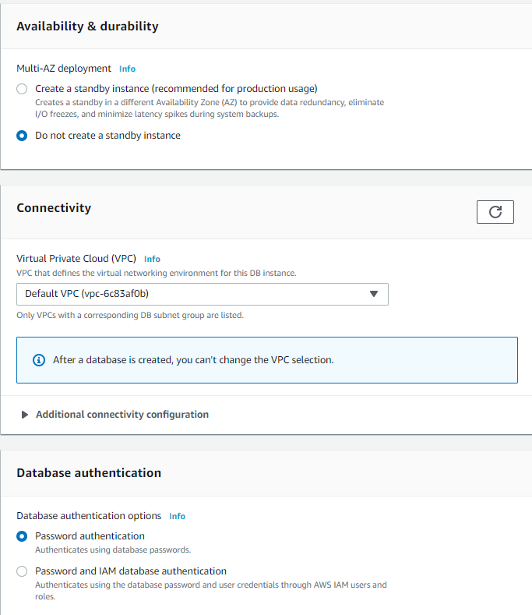
Task: Click the standby instance description text
Action: (210, 108)
